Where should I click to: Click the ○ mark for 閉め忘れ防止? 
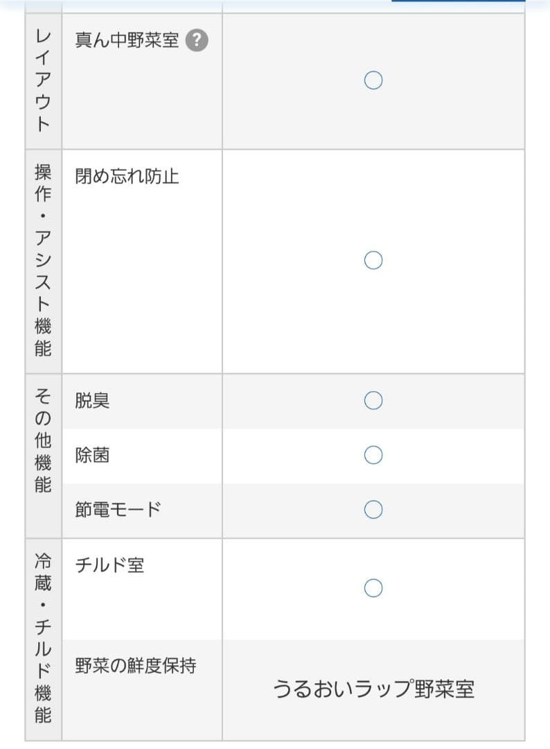point(373,259)
